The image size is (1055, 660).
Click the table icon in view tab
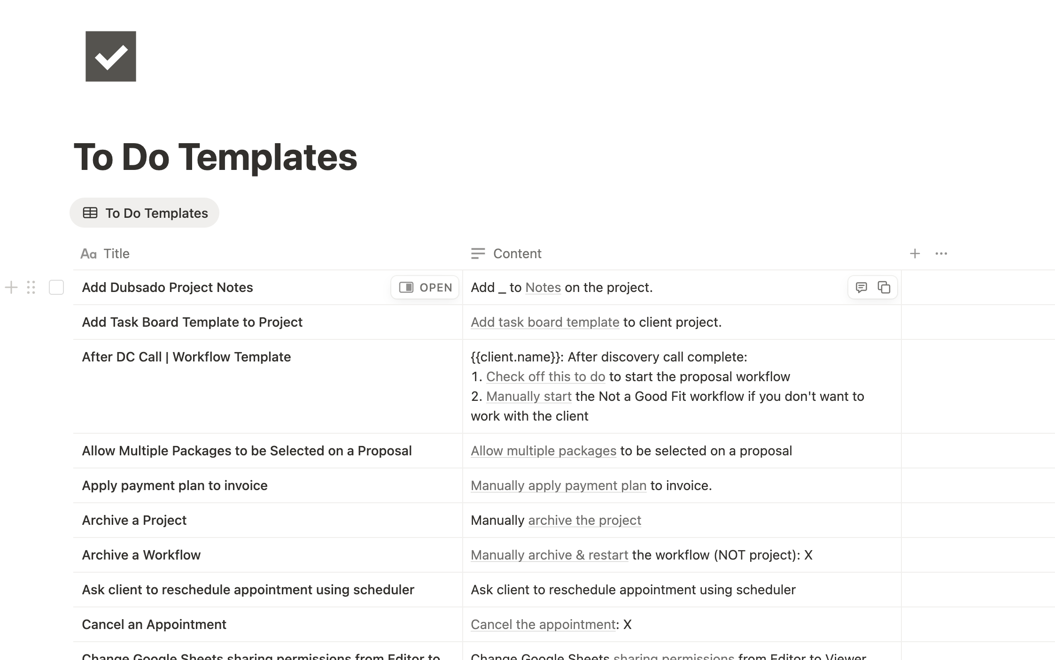[x=90, y=213]
